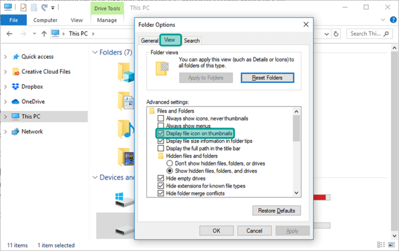The image size is (399, 251).
Task: Cancel the Folder Options dialog
Action: tap(254, 231)
